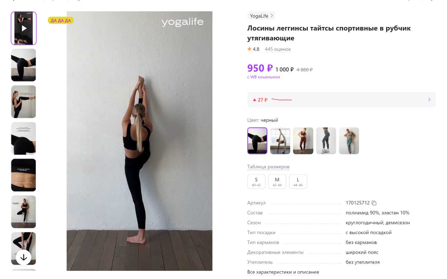Copy the article number 170125712
The width and height of the screenshot is (447, 279).
click(374, 203)
